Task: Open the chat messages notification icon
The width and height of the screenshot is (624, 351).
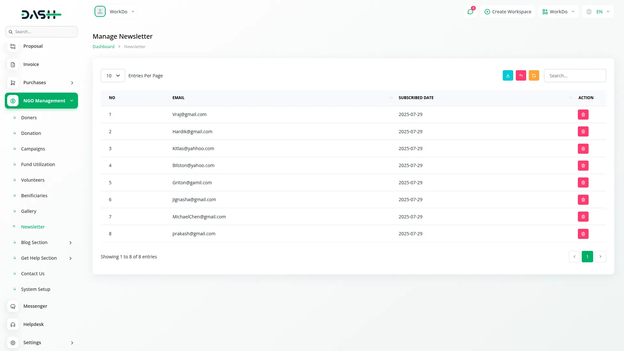Action: pyautogui.click(x=470, y=12)
